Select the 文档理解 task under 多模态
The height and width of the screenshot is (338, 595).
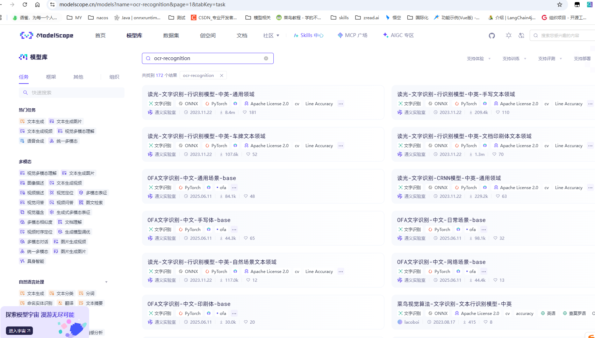click(x=70, y=222)
